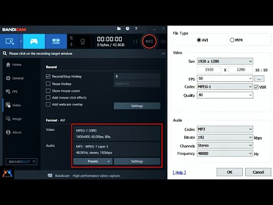273x205 pixels.
Task: Click the chat icon in status bar
Action: click(50, 175)
